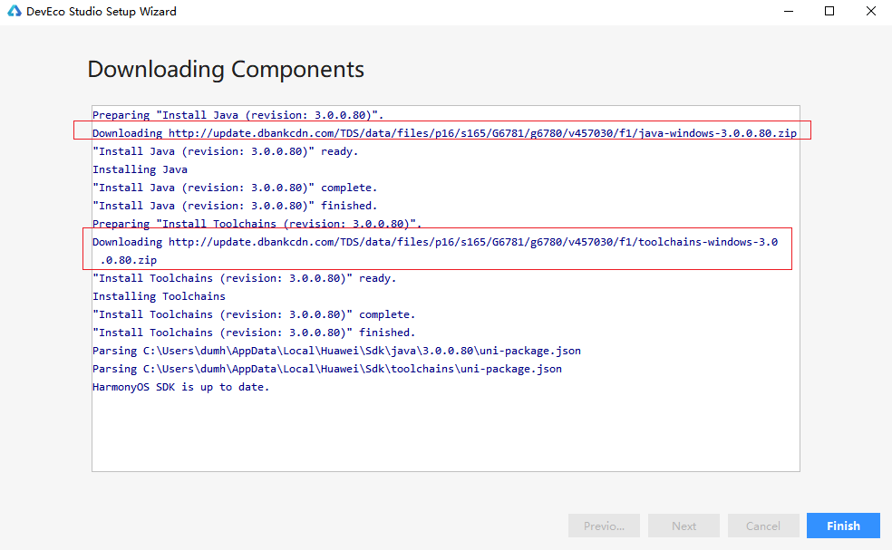Screen dimensions: 892x550
Task: Click the 'Installing Toolchains' log line
Action: pyautogui.click(x=159, y=296)
